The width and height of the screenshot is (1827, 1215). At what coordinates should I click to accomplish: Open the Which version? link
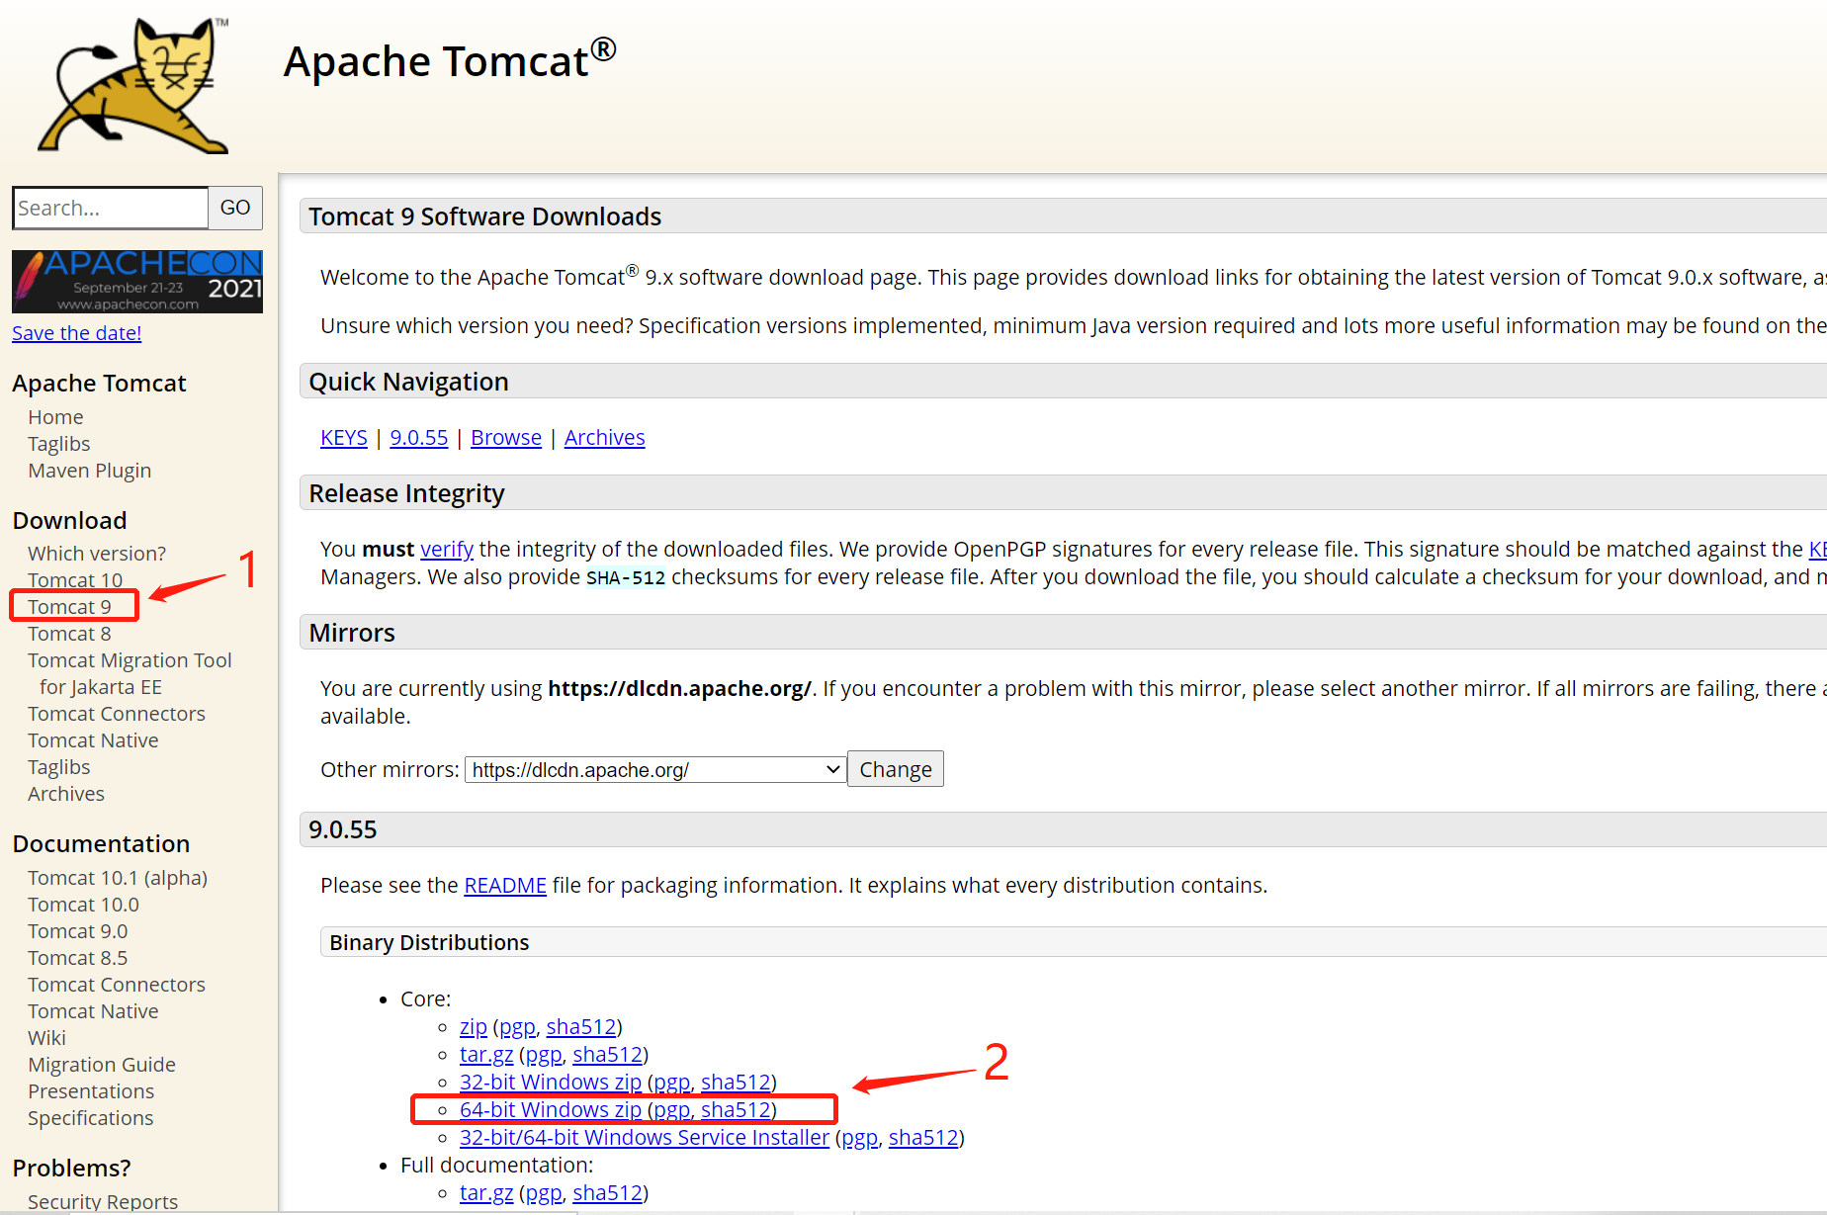(x=97, y=554)
